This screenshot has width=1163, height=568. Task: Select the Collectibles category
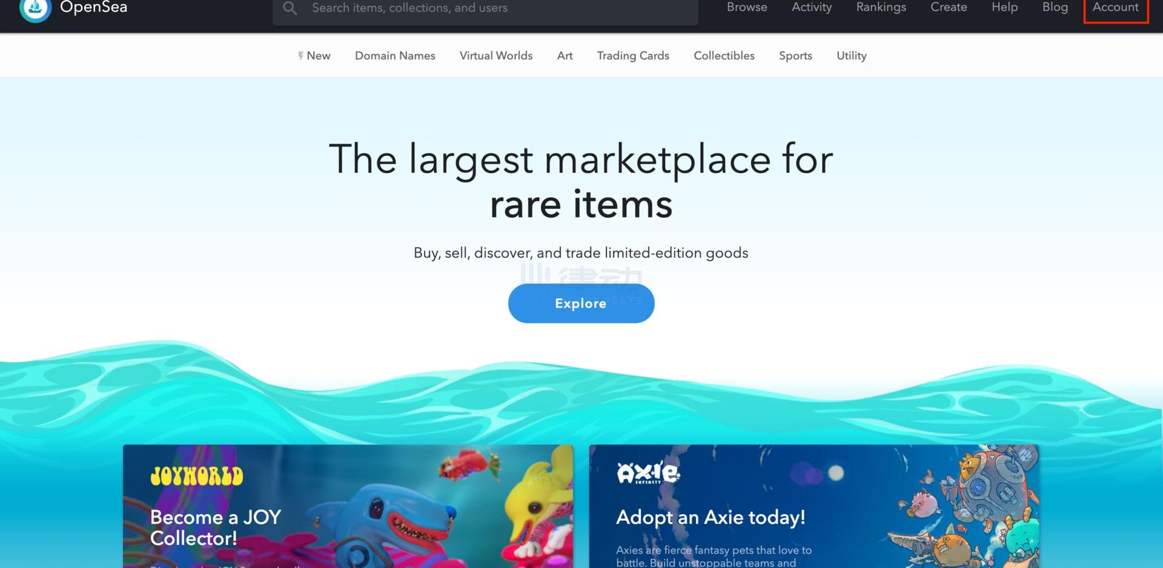pos(724,56)
